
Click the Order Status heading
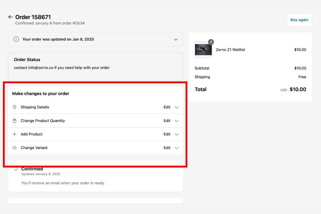[x=27, y=60]
